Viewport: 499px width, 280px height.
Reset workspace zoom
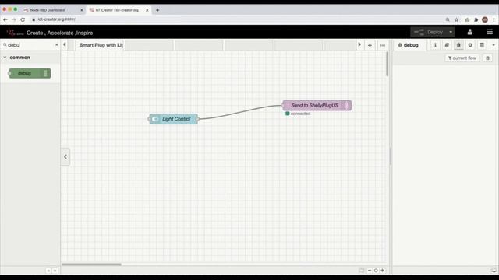coord(376,271)
